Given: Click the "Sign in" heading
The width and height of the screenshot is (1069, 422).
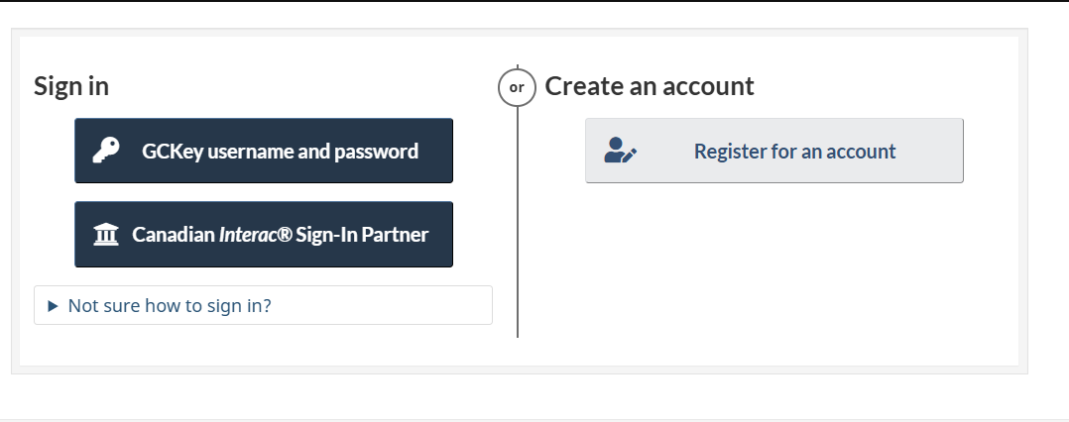Looking at the screenshot, I should coord(71,86).
